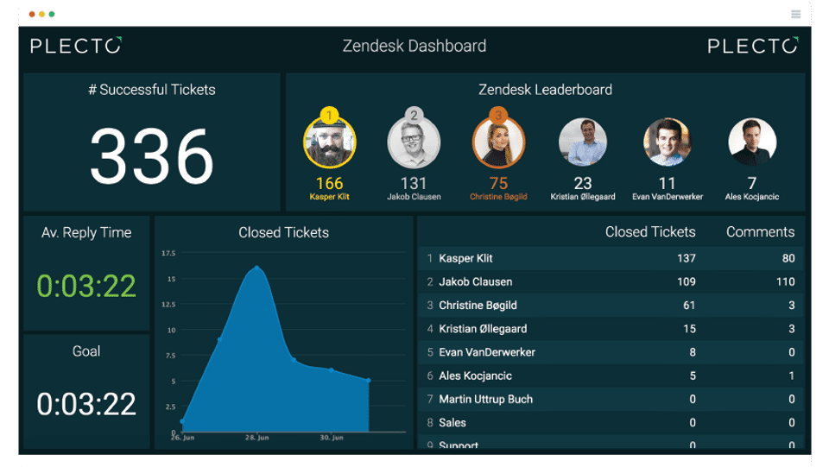Select the Evan VanDerwerker table row

tap(611, 352)
